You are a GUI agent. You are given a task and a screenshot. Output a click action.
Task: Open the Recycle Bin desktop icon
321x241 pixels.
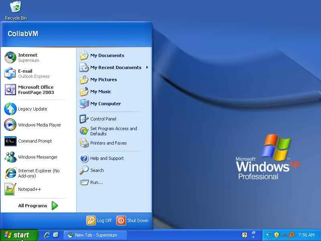click(x=16, y=10)
